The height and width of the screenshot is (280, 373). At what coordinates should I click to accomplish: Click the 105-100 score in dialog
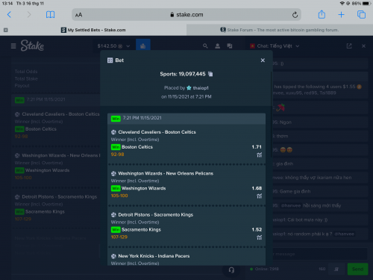click(119, 196)
